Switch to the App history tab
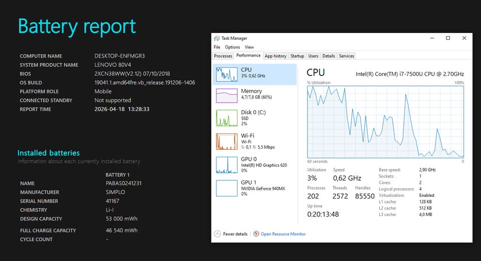Image resolution: width=481 pixels, height=261 pixels. [276, 56]
